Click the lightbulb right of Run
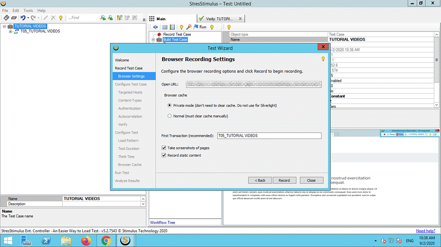441x247 pixels. (x=212, y=27)
